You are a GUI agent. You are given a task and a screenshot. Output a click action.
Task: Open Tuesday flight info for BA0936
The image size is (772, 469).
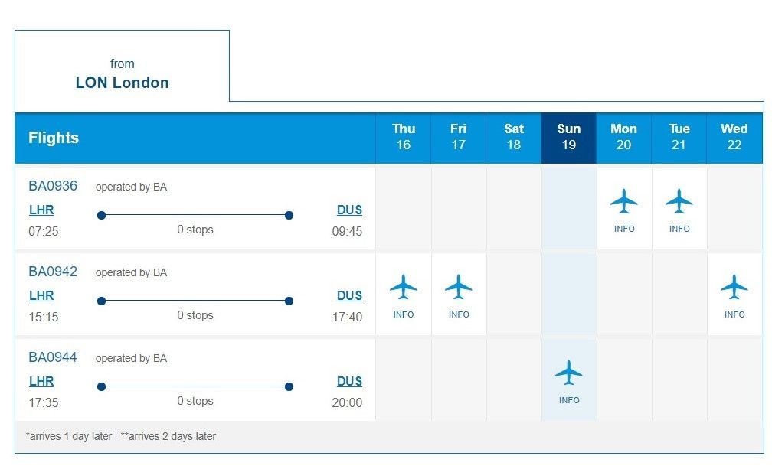pos(679,209)
